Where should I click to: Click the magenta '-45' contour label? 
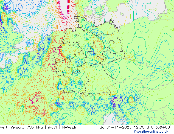point(32,103)
